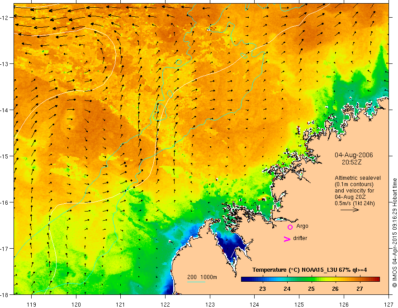The width and height of the screenshot is (398, 308).
Task: Click the '20:52Z' time label
Action: (351, 162)
